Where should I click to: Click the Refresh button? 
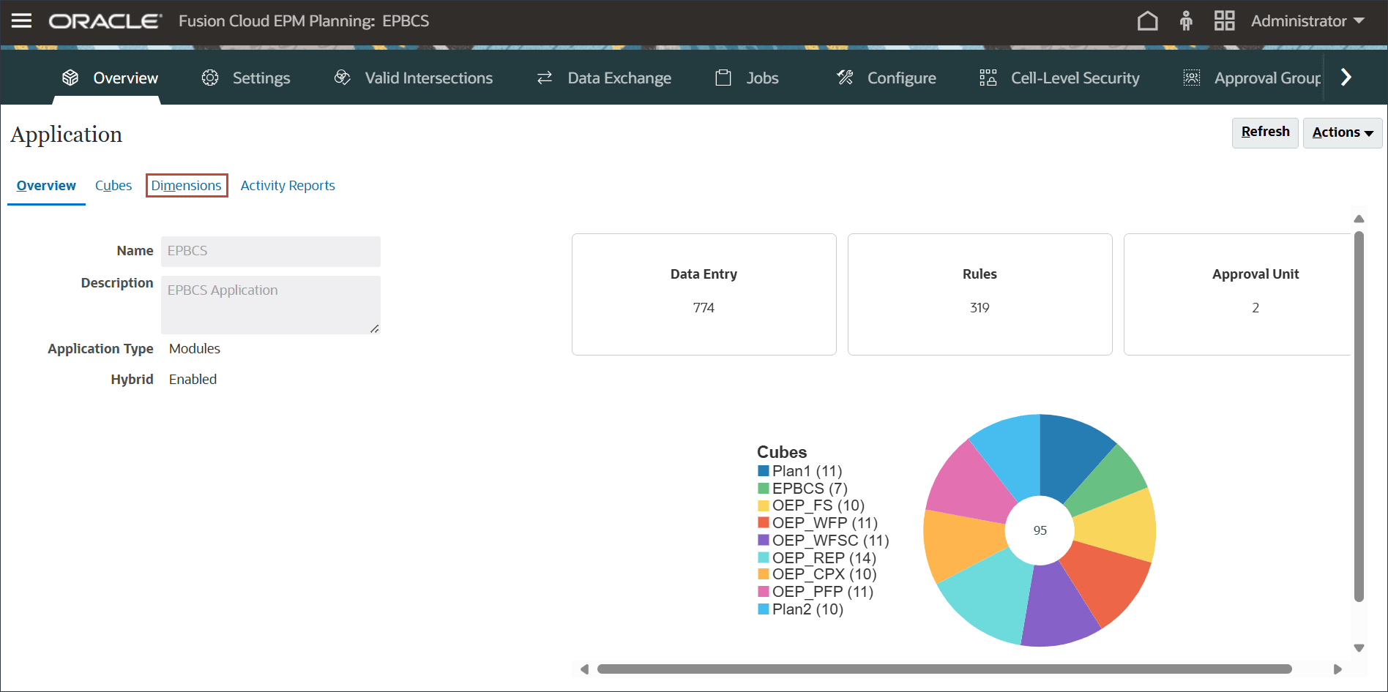pyautogui.click(x=1265, y=132)
